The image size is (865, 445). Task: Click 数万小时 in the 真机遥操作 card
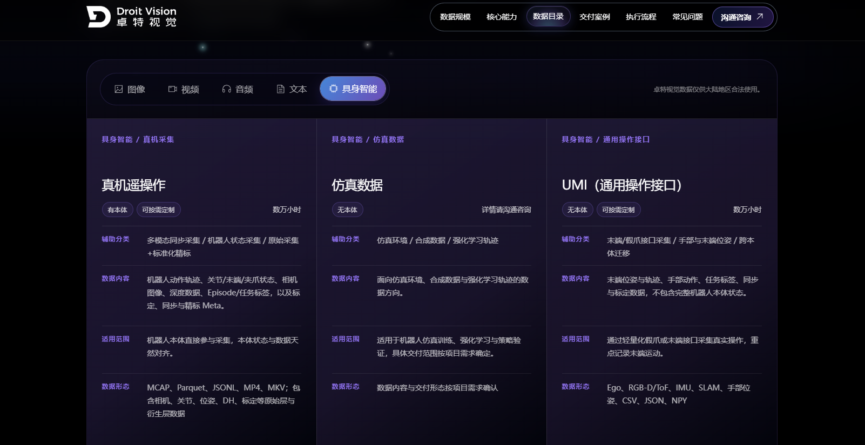click(287, 210)
